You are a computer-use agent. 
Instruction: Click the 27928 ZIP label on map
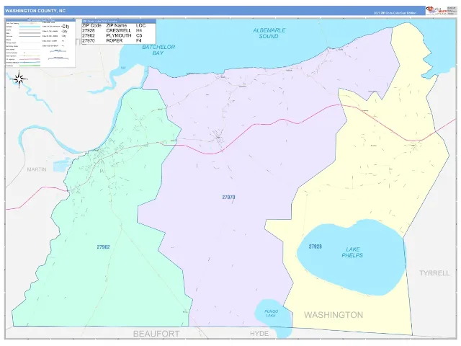315,247
